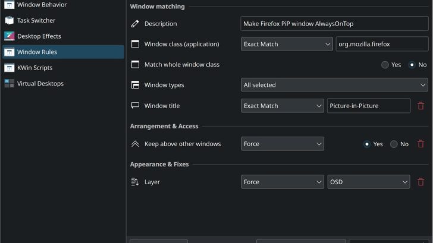
Task: Open the OSD layer value dropdown
Action: 368,182
